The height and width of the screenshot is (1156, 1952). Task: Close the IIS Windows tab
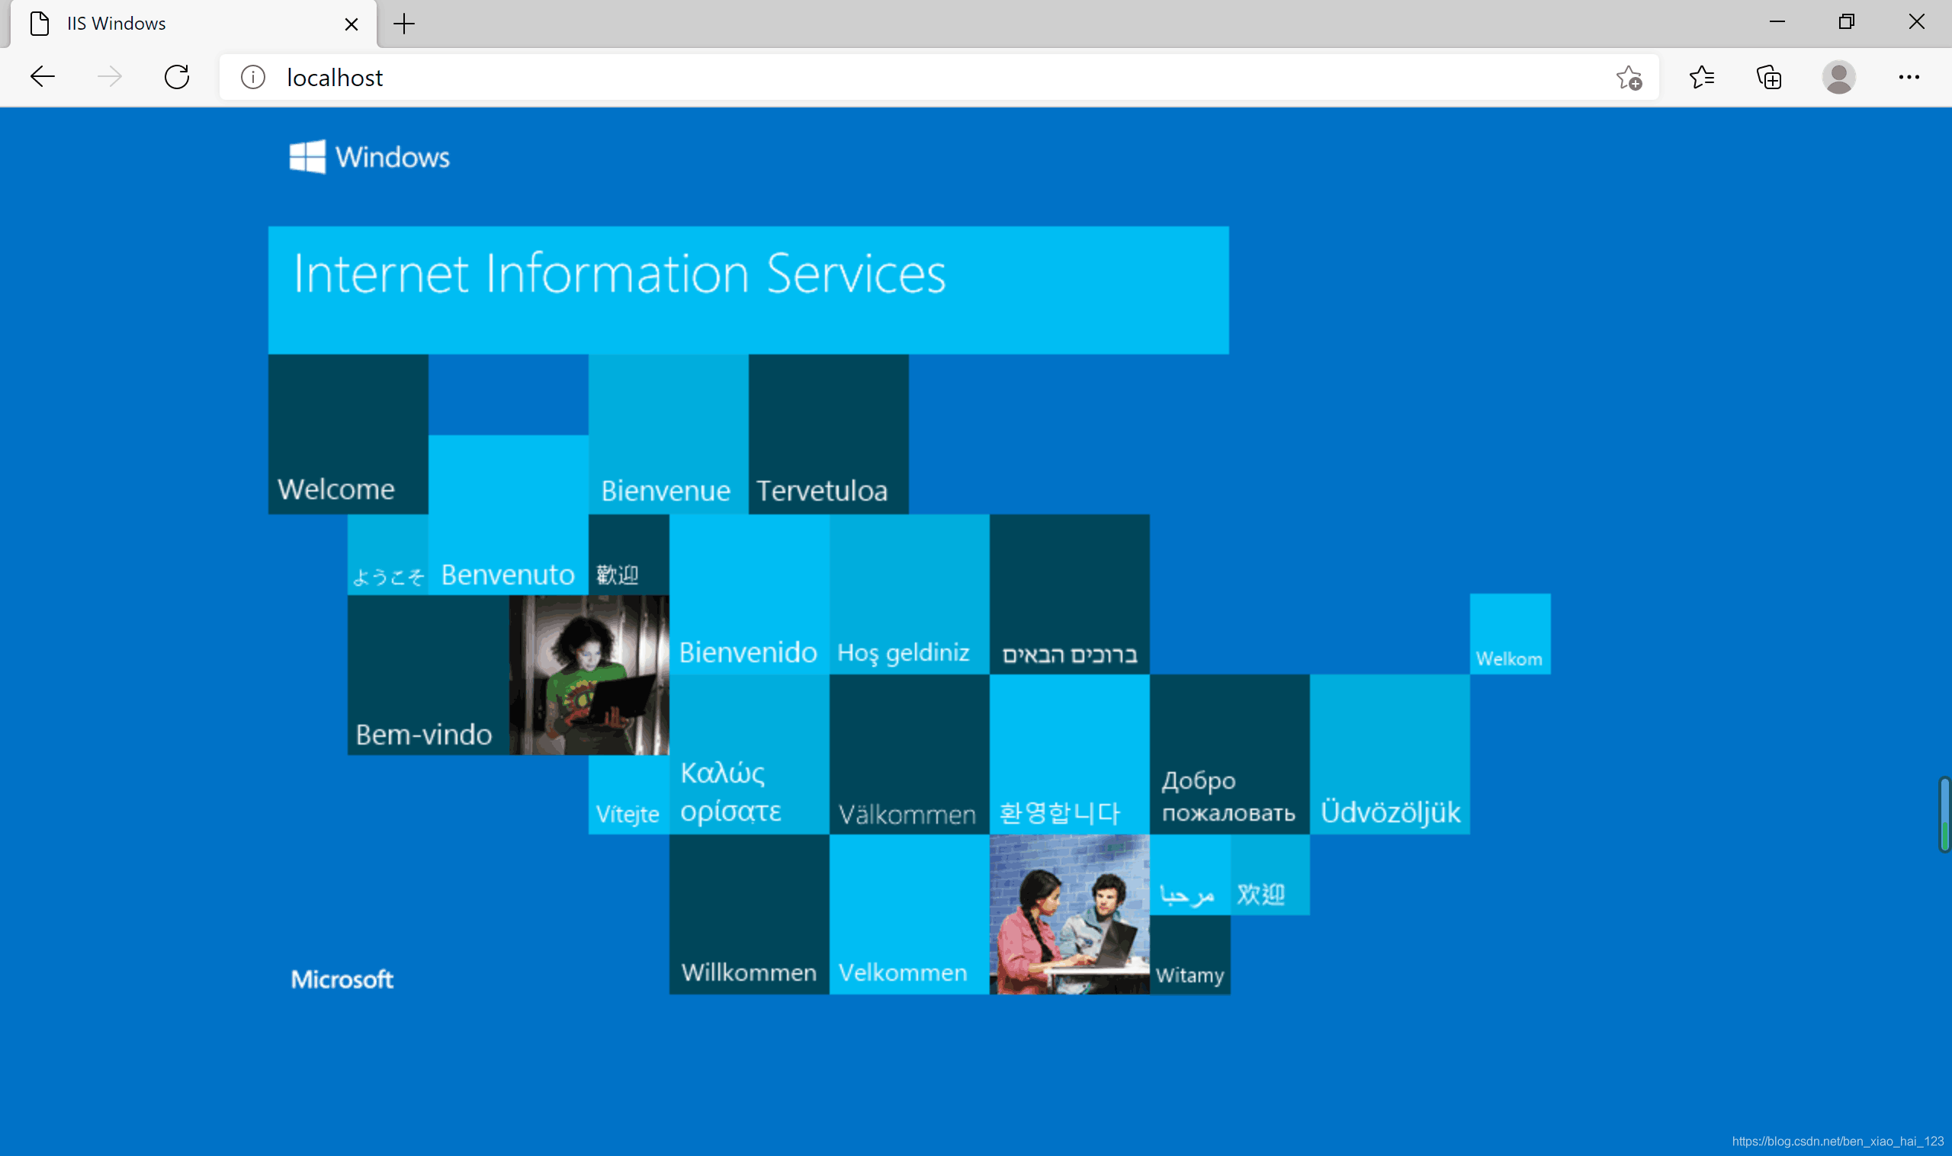tap(352, 24)
